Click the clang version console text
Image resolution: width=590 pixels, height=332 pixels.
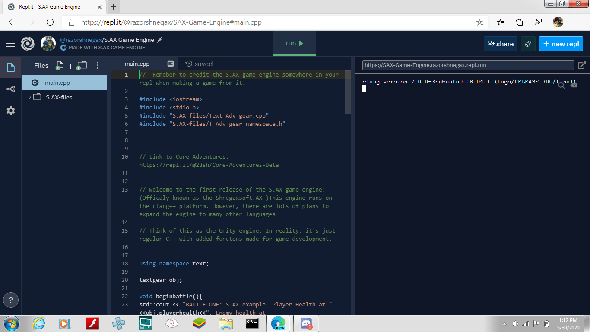point(469,82)
